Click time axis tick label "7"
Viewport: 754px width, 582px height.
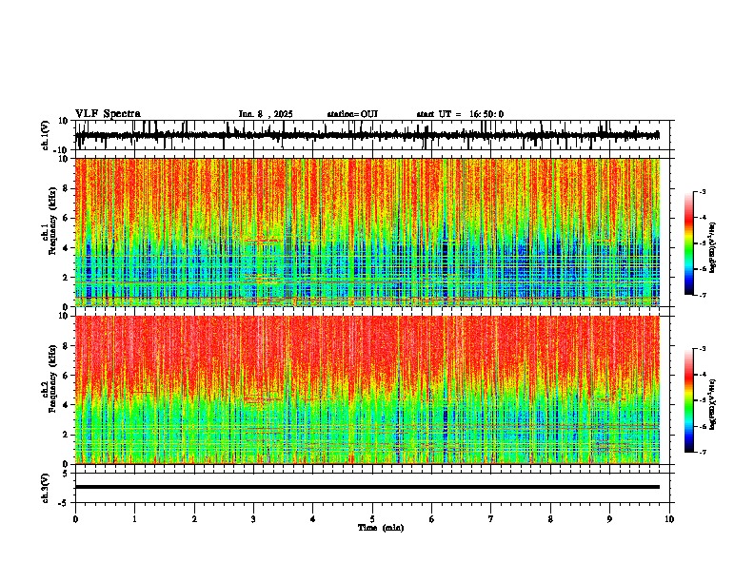[491, 519]
